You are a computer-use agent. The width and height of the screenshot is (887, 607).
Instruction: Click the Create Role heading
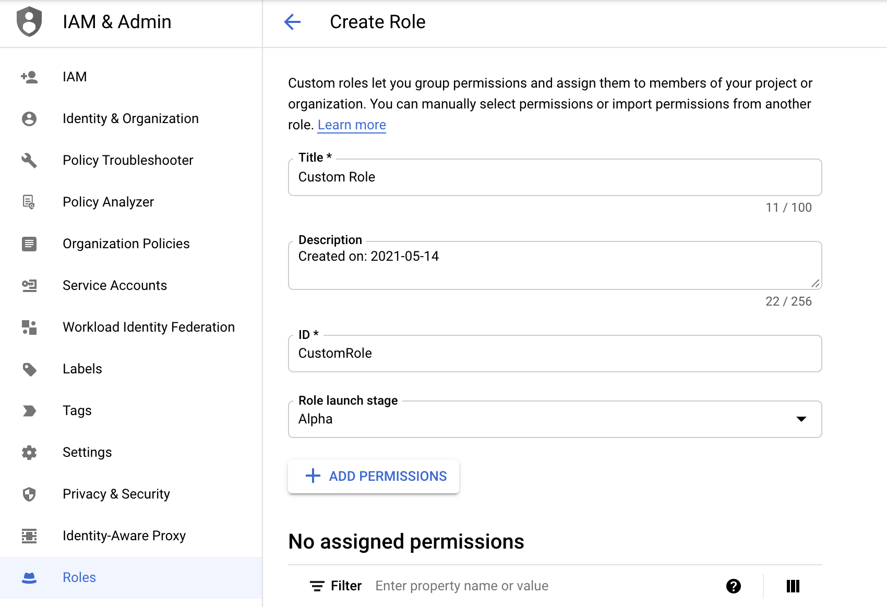pos(378,22)
